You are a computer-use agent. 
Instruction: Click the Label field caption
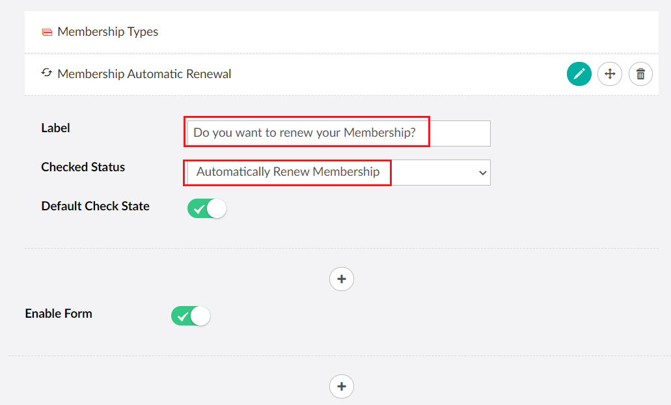point(55,128)
